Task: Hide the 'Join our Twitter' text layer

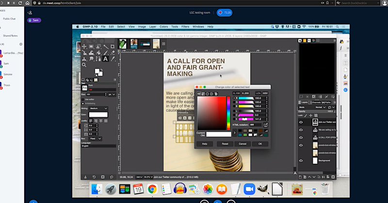Action: (x=301, y=122)
